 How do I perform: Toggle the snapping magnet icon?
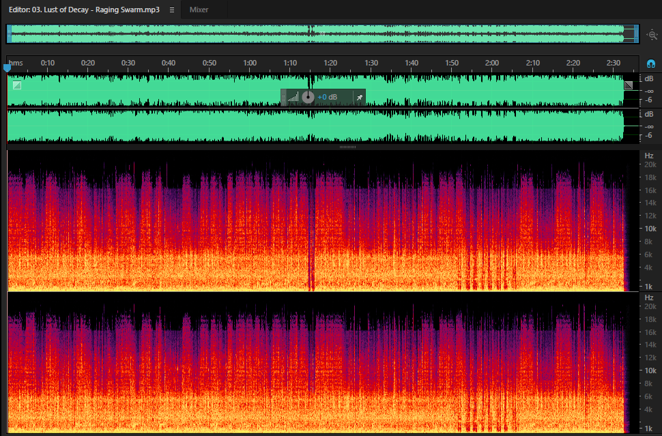click(x=651, y=63)
